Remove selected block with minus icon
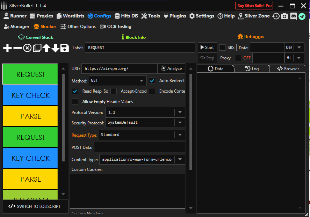 click(17, 48)
